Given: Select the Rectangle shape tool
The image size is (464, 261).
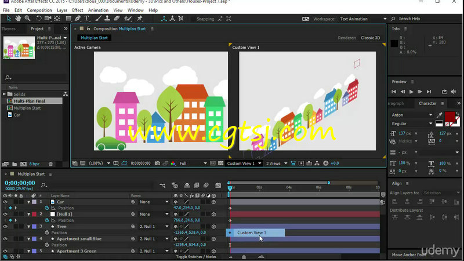Looking at the screenshot, I should (x=68, y=19).
